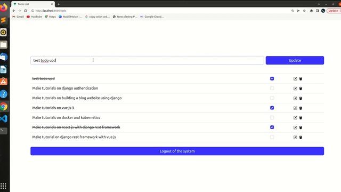
Task: Open the Google Cloud bookmark
Action: [152, 17]
